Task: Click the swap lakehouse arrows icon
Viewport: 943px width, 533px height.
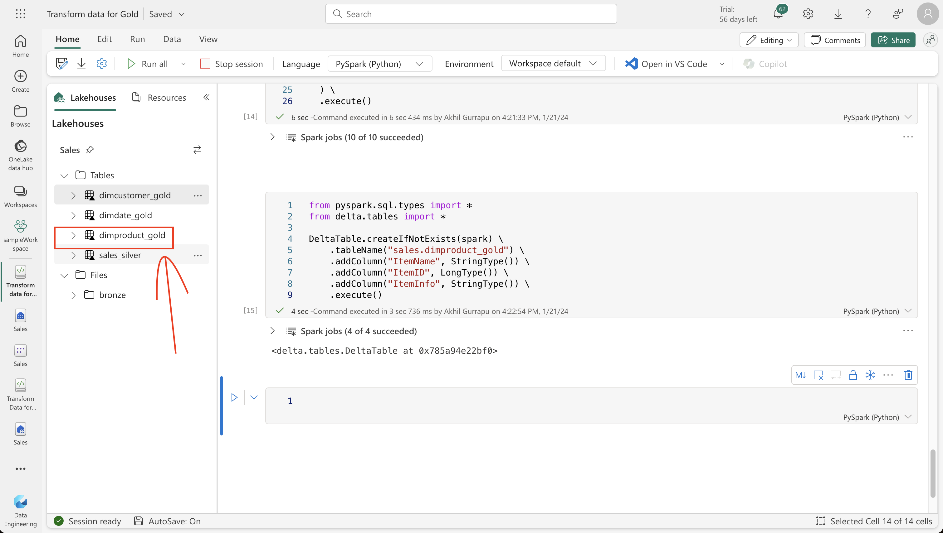Action: point(197,150)
